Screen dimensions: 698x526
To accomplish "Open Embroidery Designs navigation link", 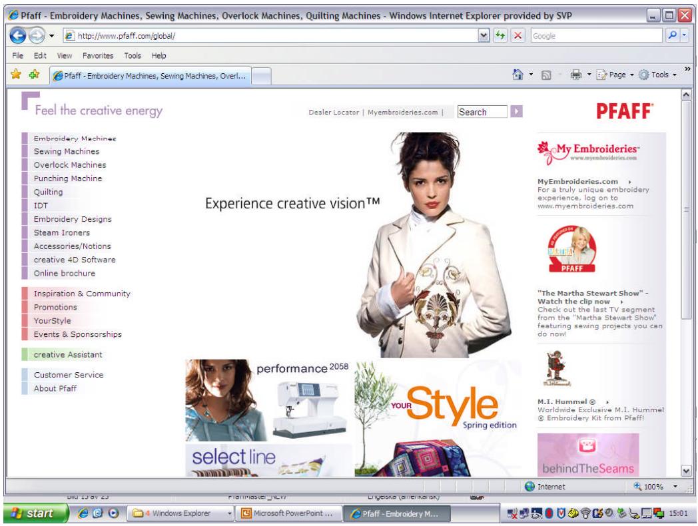I will [73, 219].
